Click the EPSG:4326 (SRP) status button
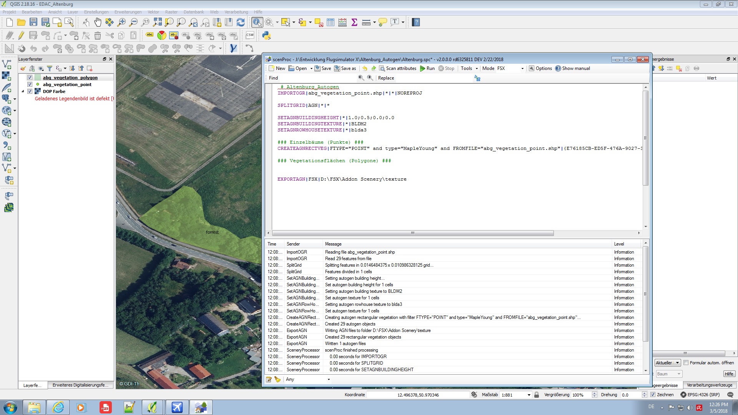The height and width of the screenshot is (415, 738). (x=700, y=395)
